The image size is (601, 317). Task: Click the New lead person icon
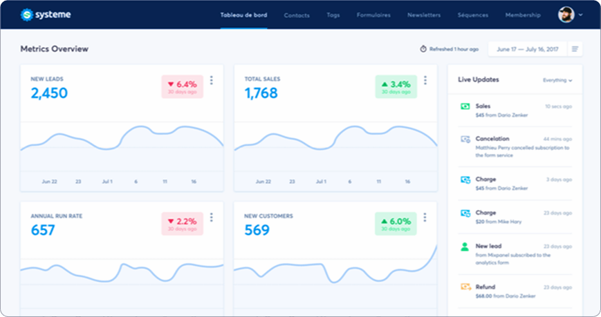tap(465, 246)
